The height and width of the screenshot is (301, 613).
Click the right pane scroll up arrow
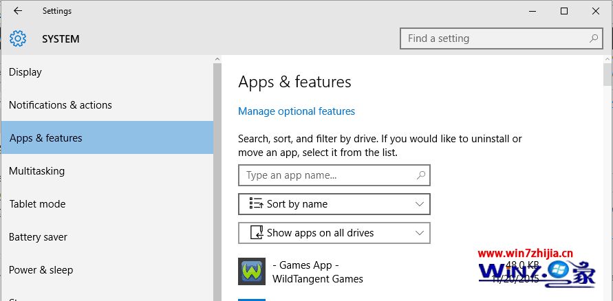[608, 59]
